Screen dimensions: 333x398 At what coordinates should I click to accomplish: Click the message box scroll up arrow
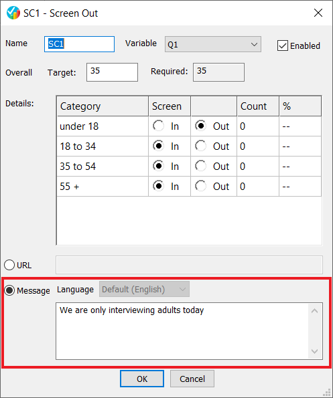[x=315, y=310]
